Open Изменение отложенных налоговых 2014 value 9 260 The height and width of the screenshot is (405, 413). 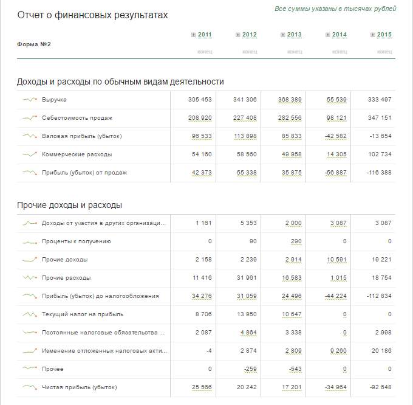tap(338, 351)
